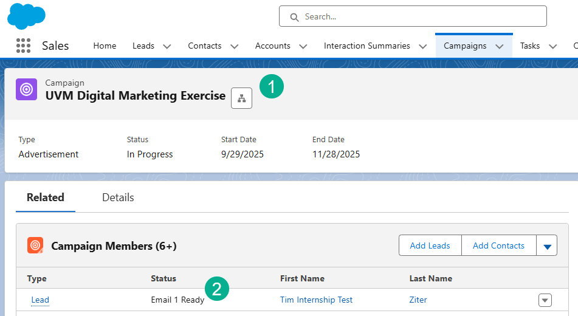Screen dimensions: 578x316
Task: Expand the Campaigns tab dropdown chevron
Action: coord(500,46)
